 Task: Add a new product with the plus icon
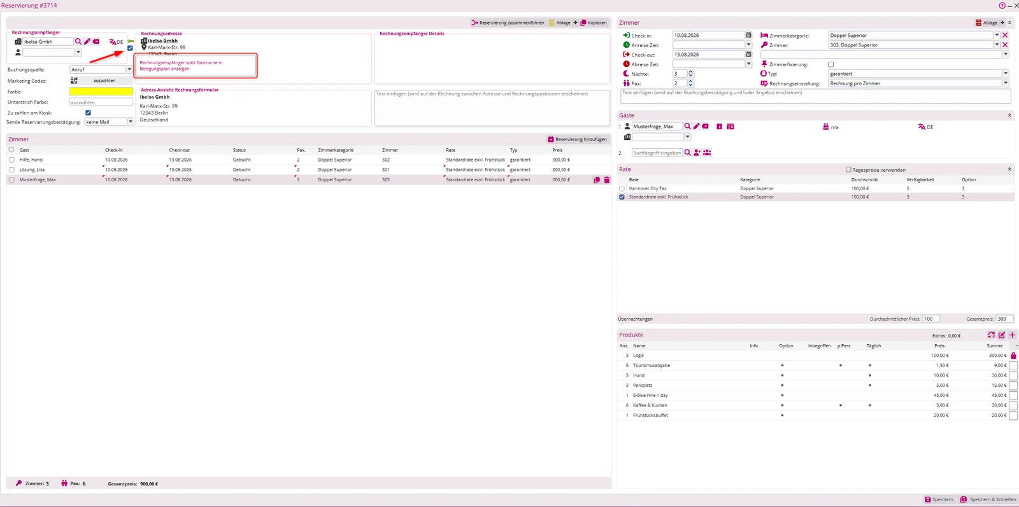click(x=1012, y=335)
